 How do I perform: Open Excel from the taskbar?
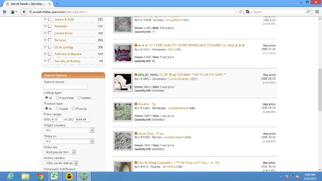click(x=55, y=176)
